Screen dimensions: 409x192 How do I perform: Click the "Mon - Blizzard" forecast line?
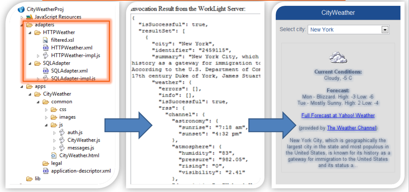[338, 97]
